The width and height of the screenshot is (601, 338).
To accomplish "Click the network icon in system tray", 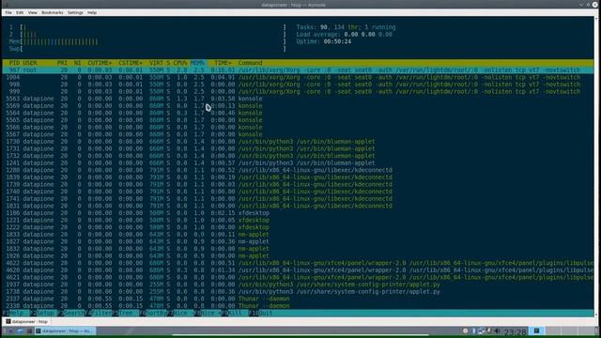I will pyautogui.click(x=482, y=330).
